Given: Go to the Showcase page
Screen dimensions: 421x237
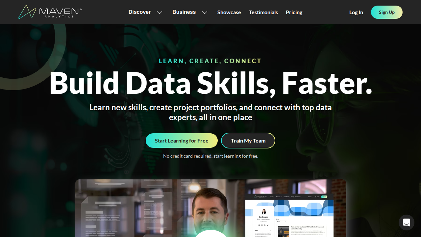Looking at the screenshot, I should pyautogui.click(x=229, y=13).
